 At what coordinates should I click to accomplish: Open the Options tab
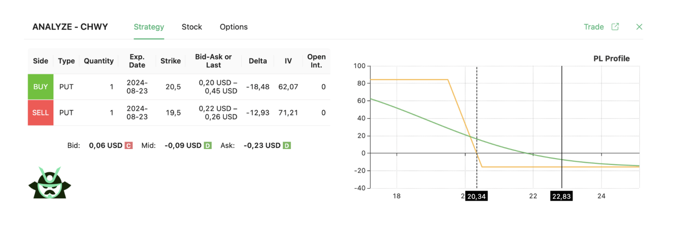234,27
